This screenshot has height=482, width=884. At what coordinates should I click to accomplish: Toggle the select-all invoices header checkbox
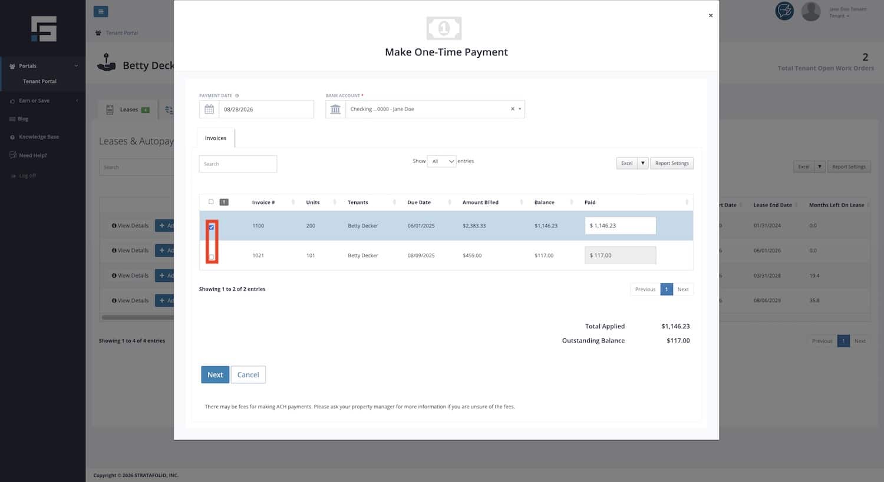pos(211,202)
